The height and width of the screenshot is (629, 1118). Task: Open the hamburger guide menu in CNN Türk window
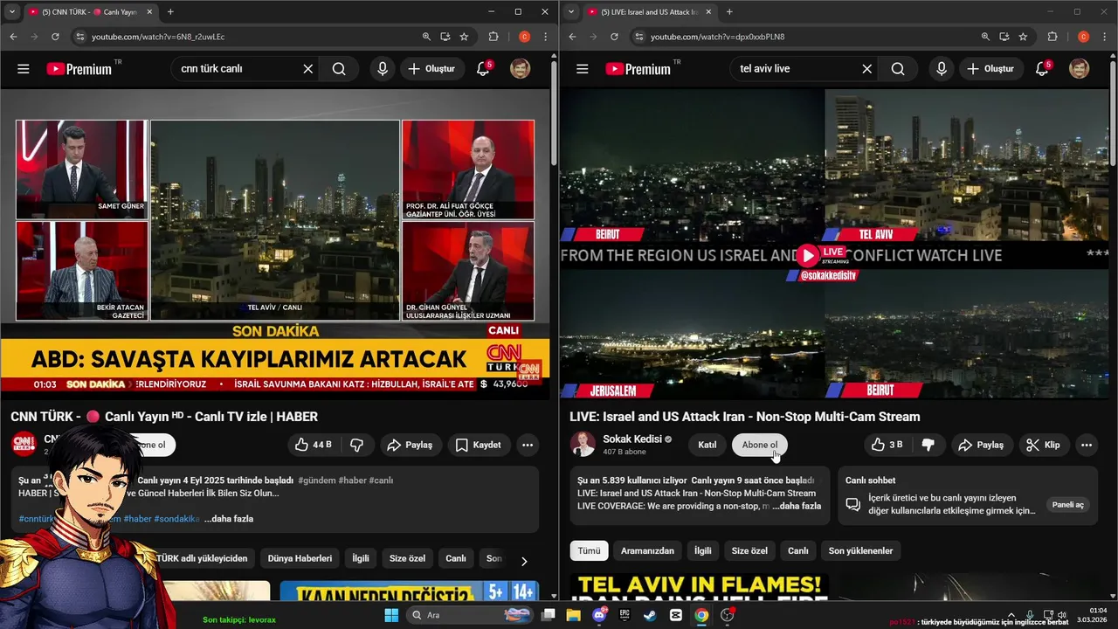click(24, 69)
